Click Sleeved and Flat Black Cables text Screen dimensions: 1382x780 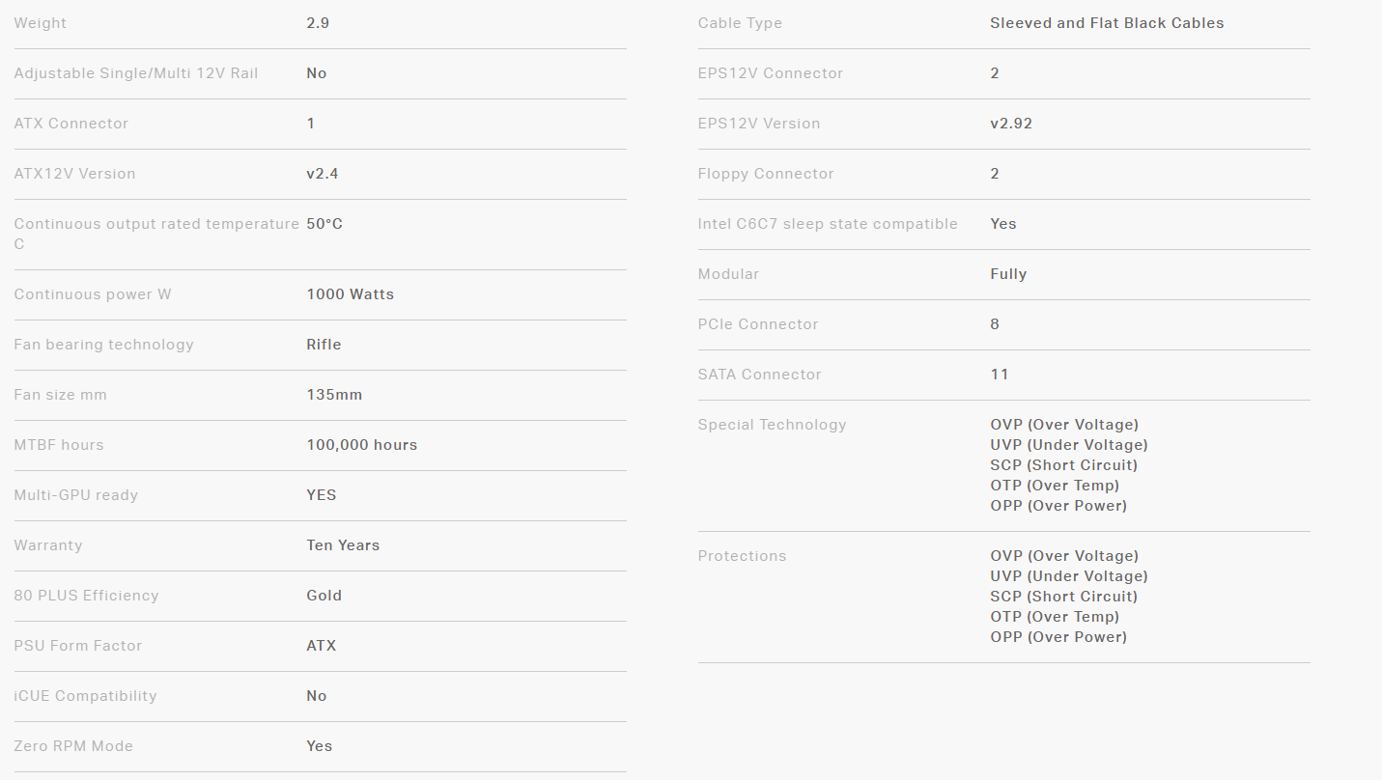[x=1107, y=23]
